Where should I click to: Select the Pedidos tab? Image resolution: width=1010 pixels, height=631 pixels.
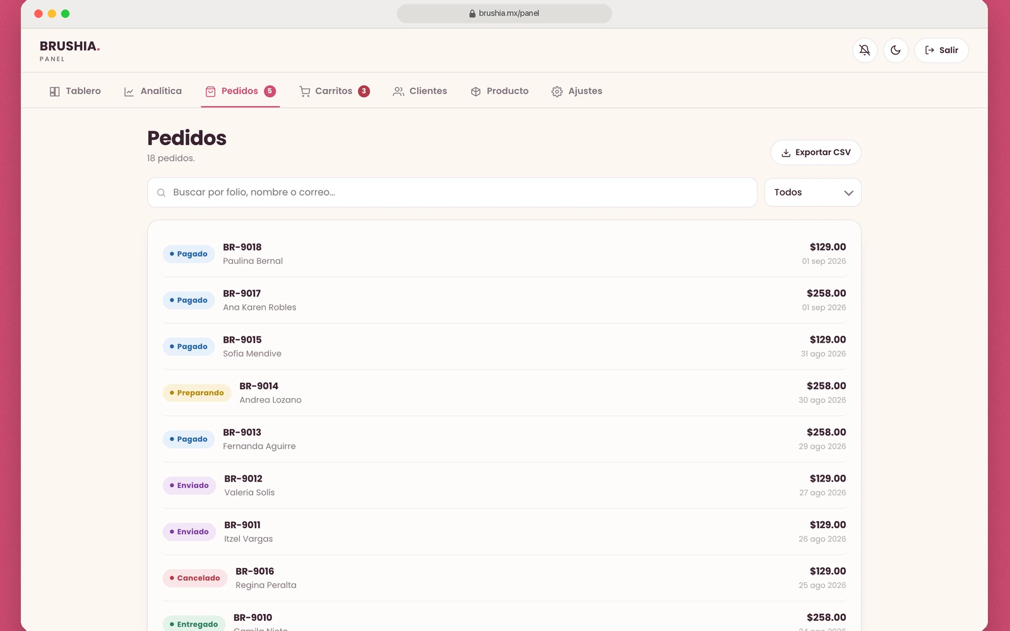tap(241, 91)
